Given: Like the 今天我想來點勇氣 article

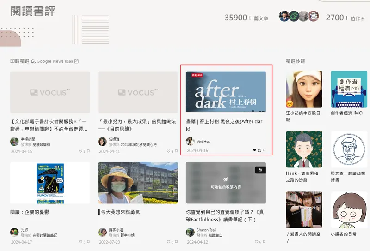Looking at the screenshot, I should [x=168, y=242].
